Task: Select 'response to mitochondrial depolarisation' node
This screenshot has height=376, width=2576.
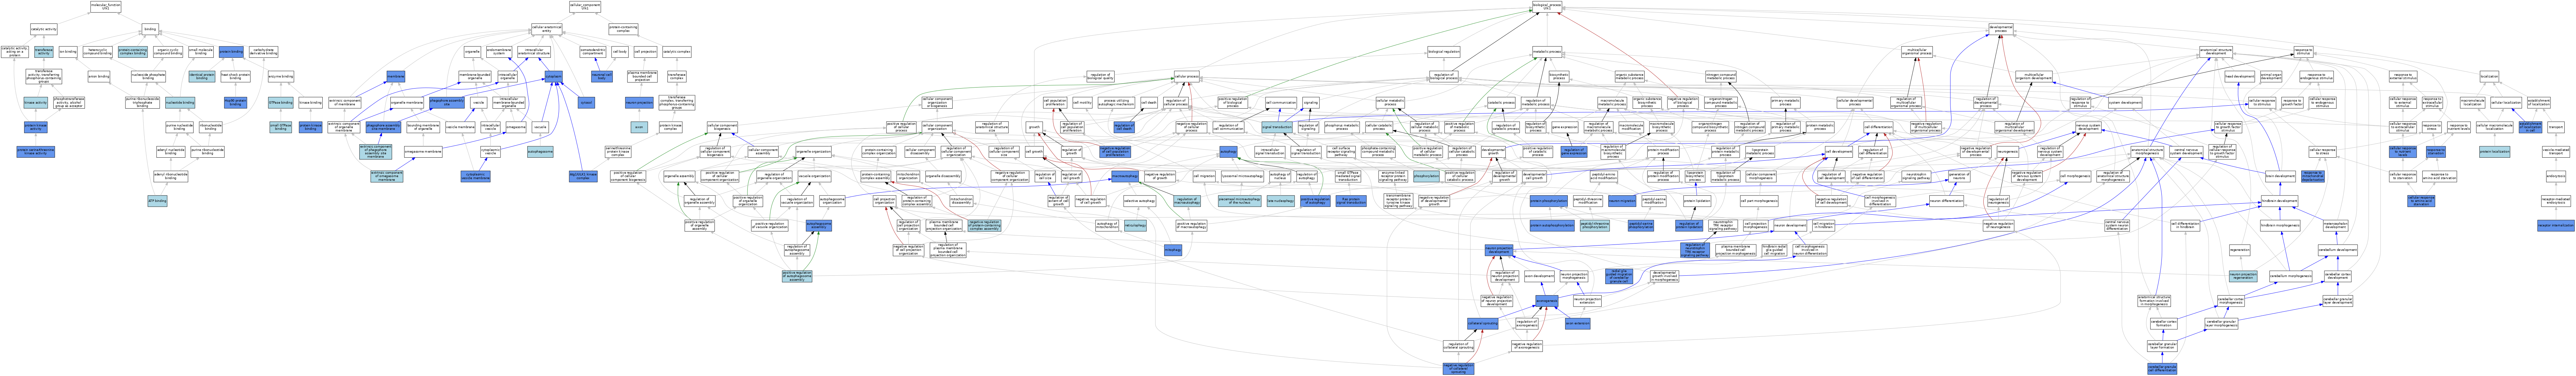Action: pos(2313,176)
